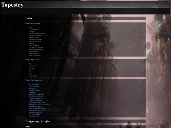Jump to Champions of the Just

point(36,98)
